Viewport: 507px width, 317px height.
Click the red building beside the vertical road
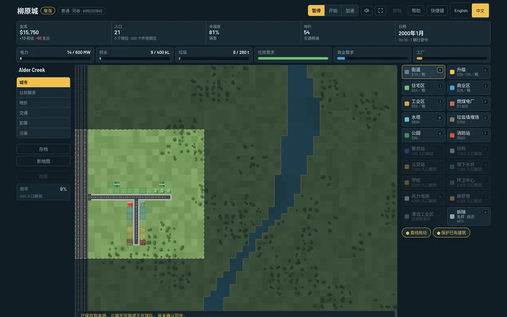(130, 204)
